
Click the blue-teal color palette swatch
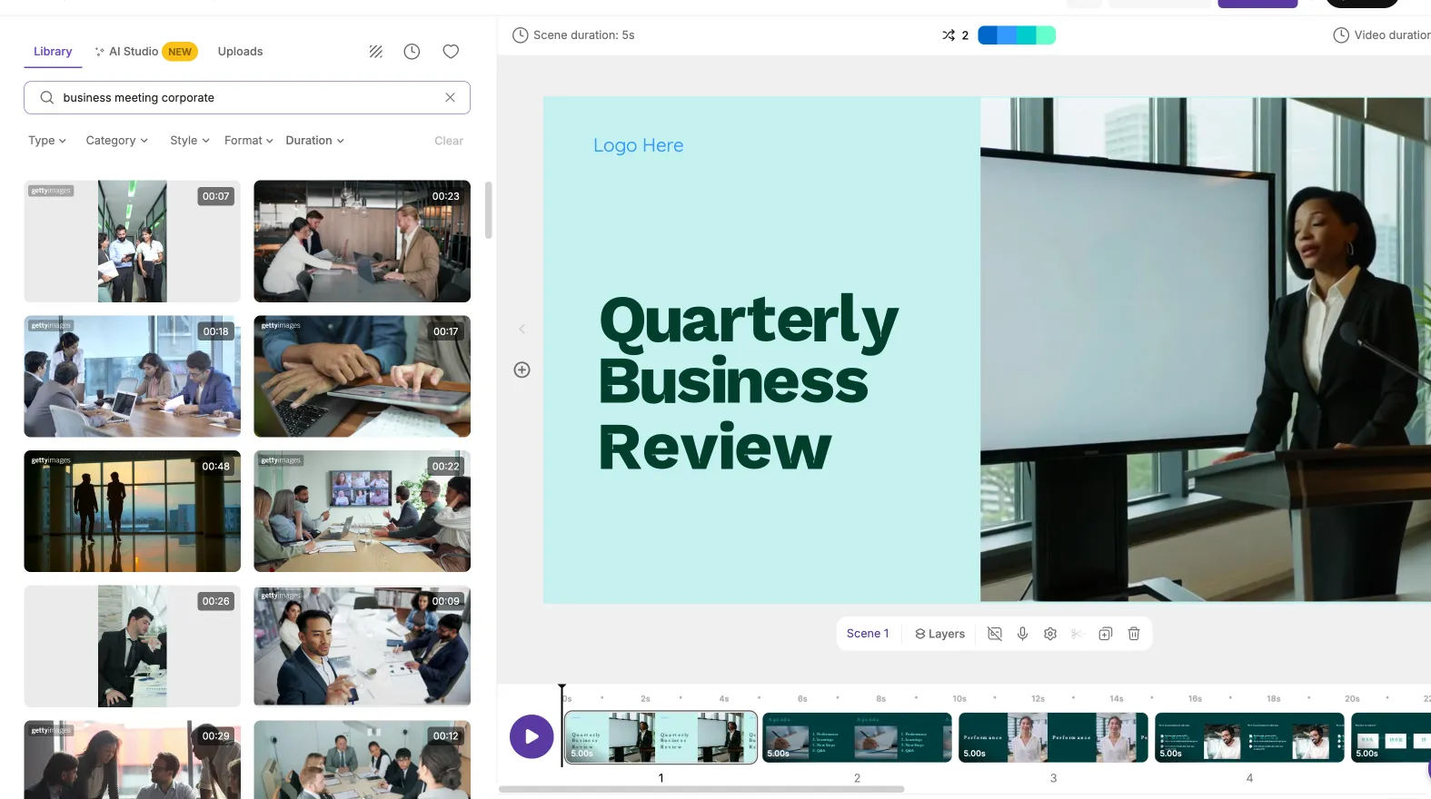point(1016,35)
